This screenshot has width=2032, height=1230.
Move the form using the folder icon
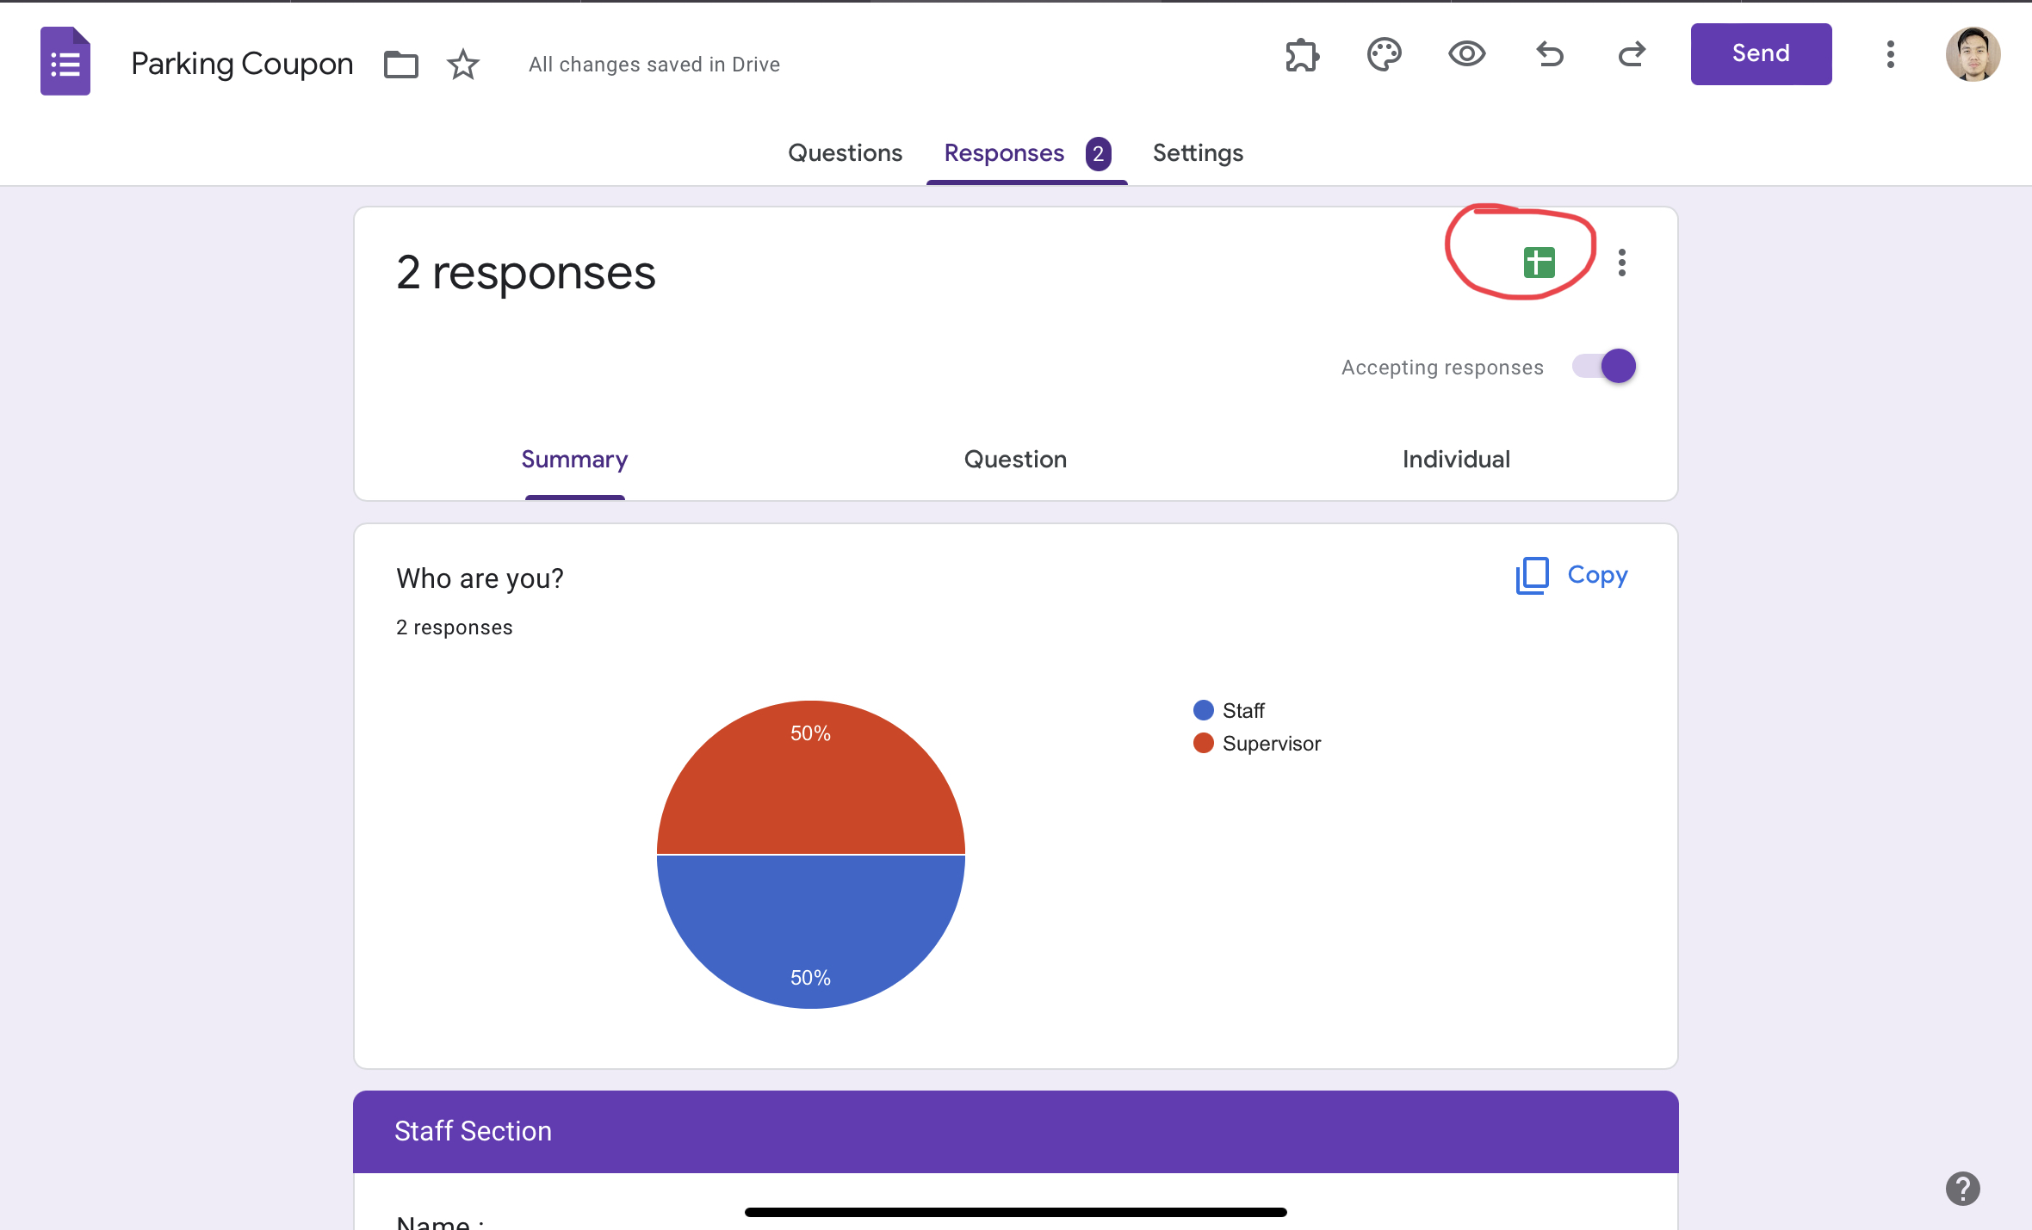tap(400, 63)
